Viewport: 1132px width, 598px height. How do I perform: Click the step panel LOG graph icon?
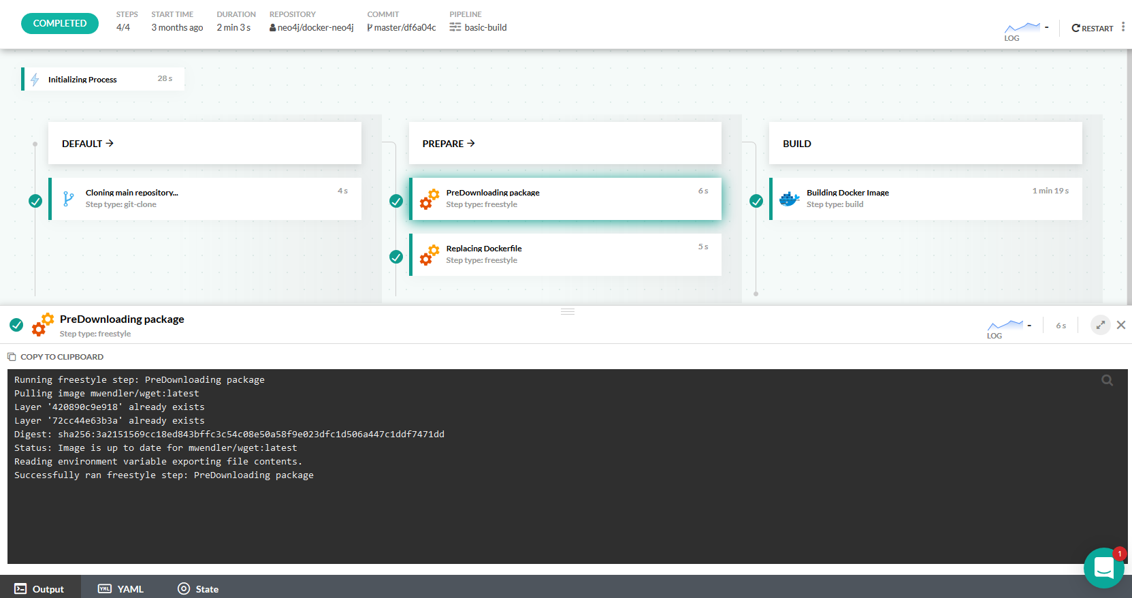[1005, 326]
